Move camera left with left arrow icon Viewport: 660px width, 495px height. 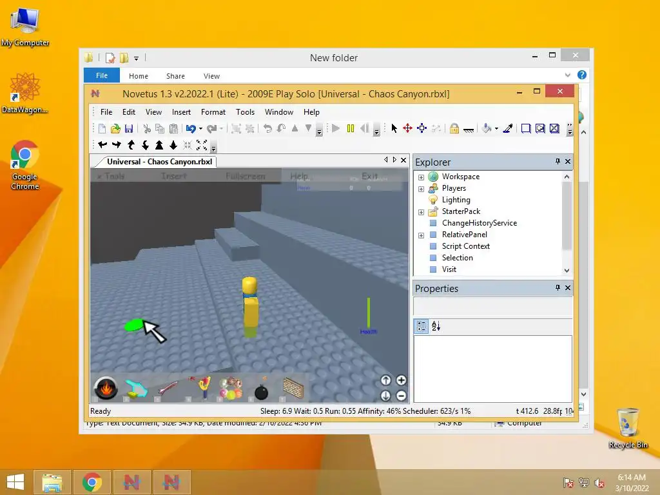[102, 145]
